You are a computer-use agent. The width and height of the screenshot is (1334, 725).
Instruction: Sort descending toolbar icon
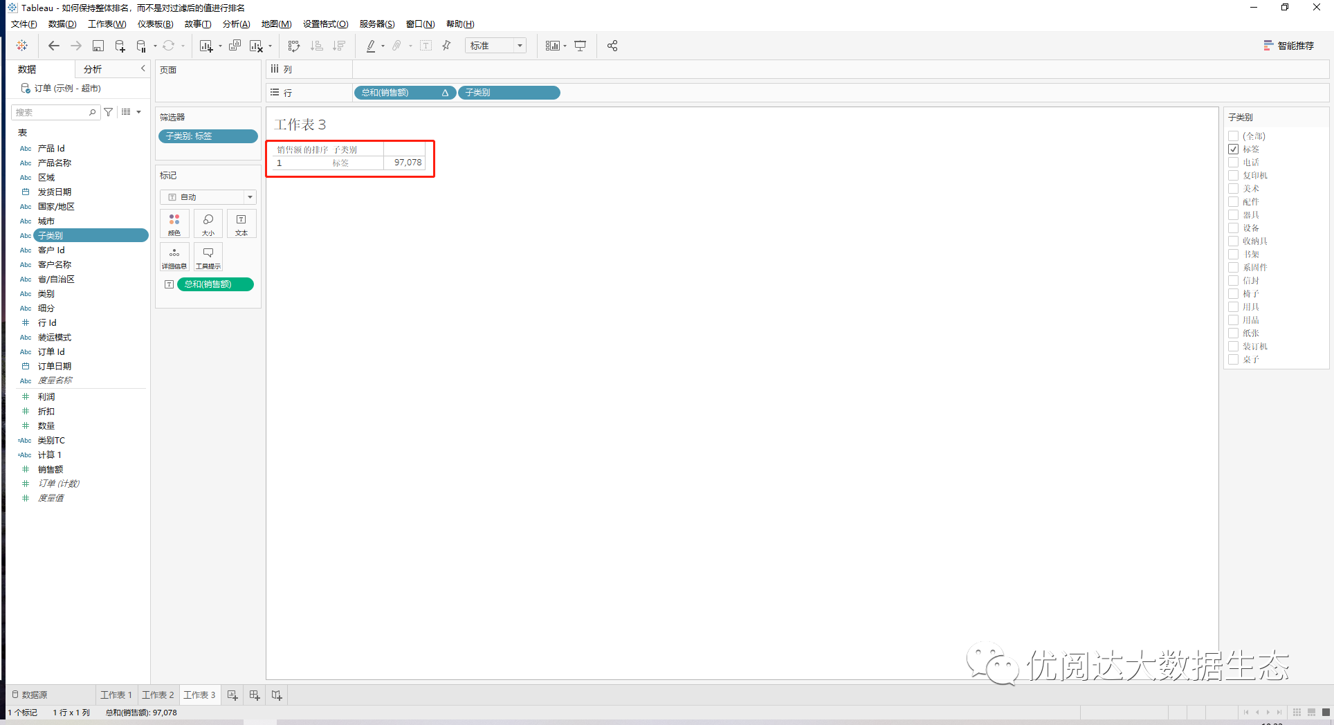339,46
